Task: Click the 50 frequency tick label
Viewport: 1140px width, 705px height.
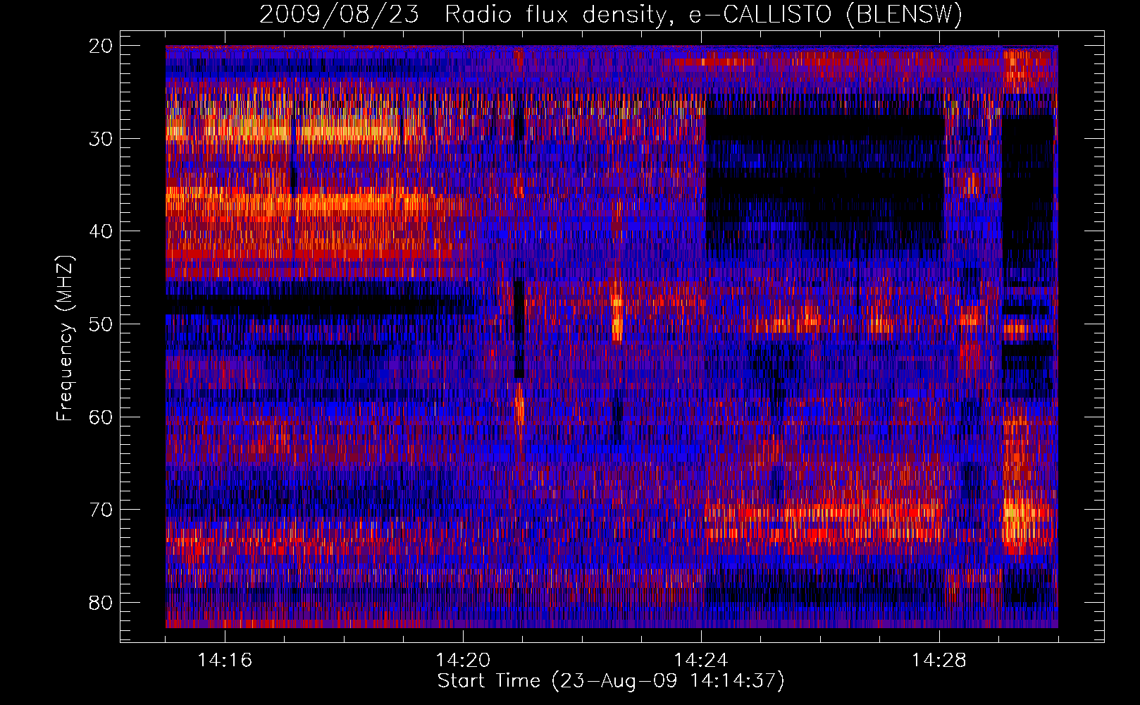Action: click(101, 324)
